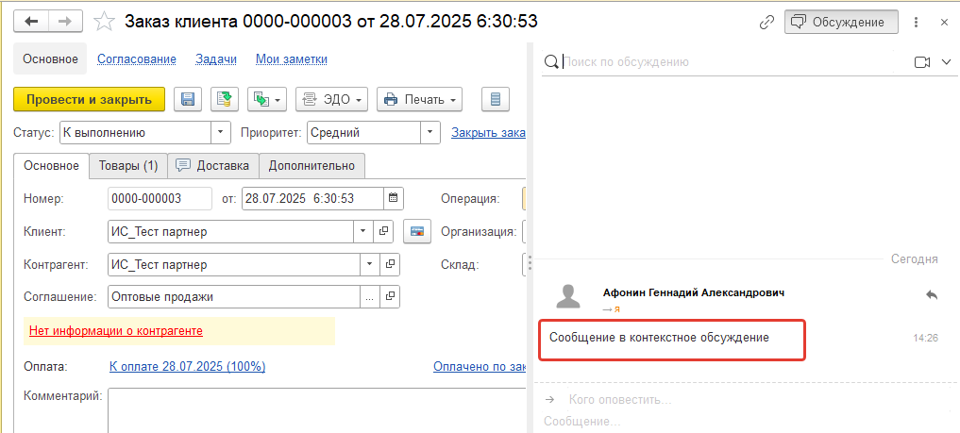Expand the Клиент dropdown arrow
960x433 pixels.
[x=363, y=232]
